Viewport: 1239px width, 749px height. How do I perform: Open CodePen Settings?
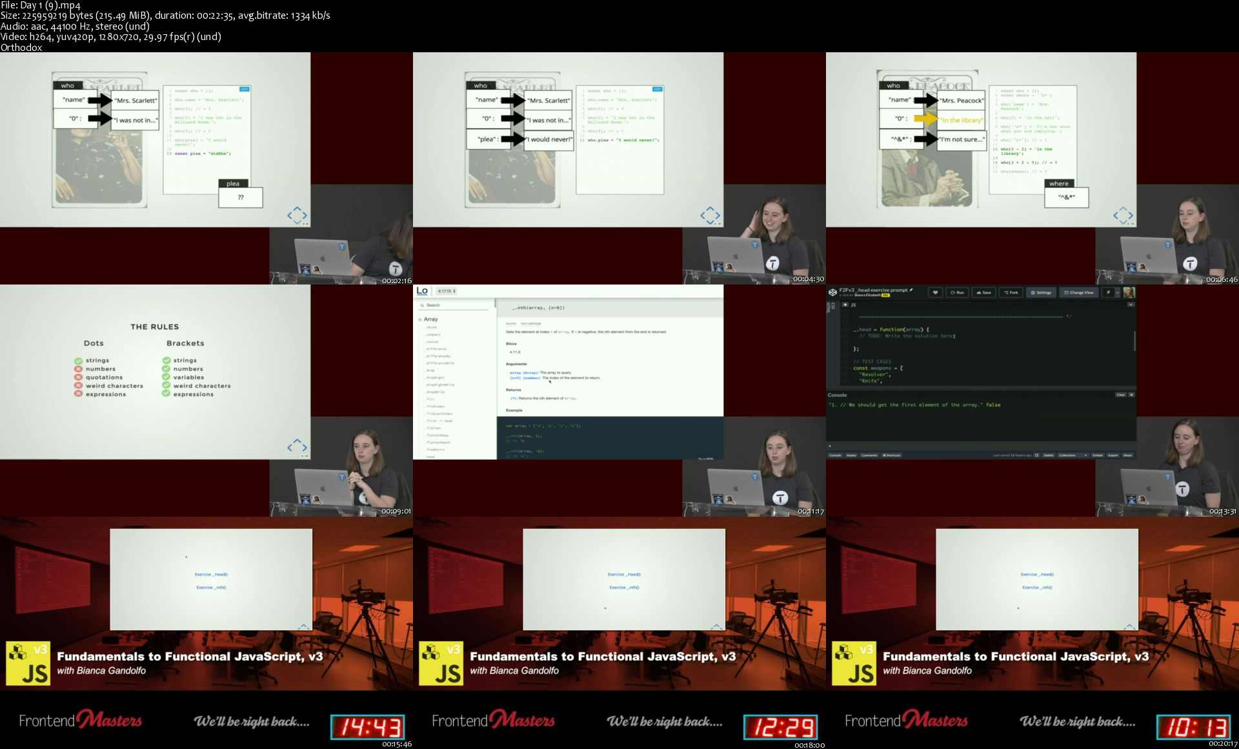(x=1041, y=292)
